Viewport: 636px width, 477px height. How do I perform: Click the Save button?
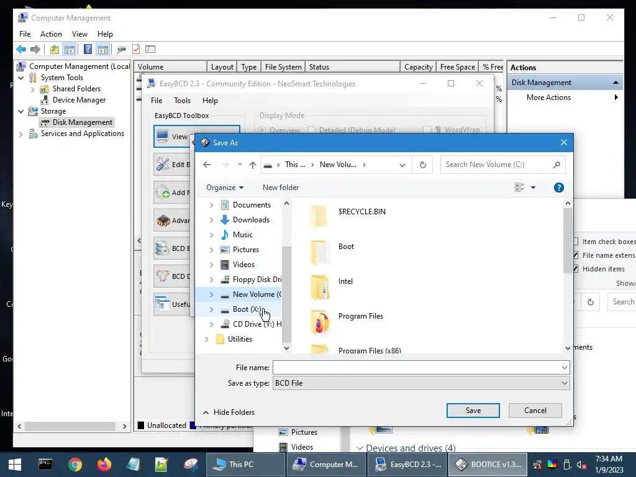(x=473, y=411)
